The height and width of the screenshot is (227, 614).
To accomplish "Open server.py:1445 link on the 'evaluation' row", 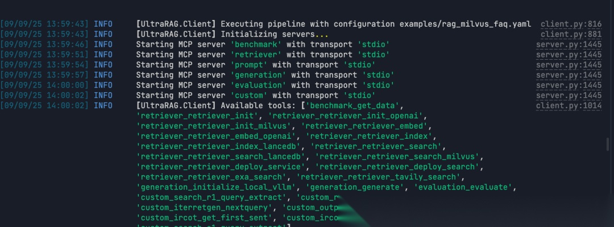I will pos(569,85).
